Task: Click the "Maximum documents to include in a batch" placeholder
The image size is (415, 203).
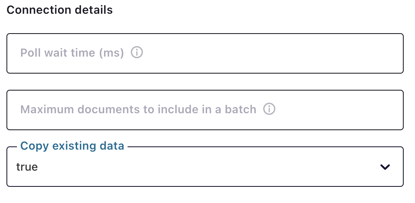Action: (138, 110)
